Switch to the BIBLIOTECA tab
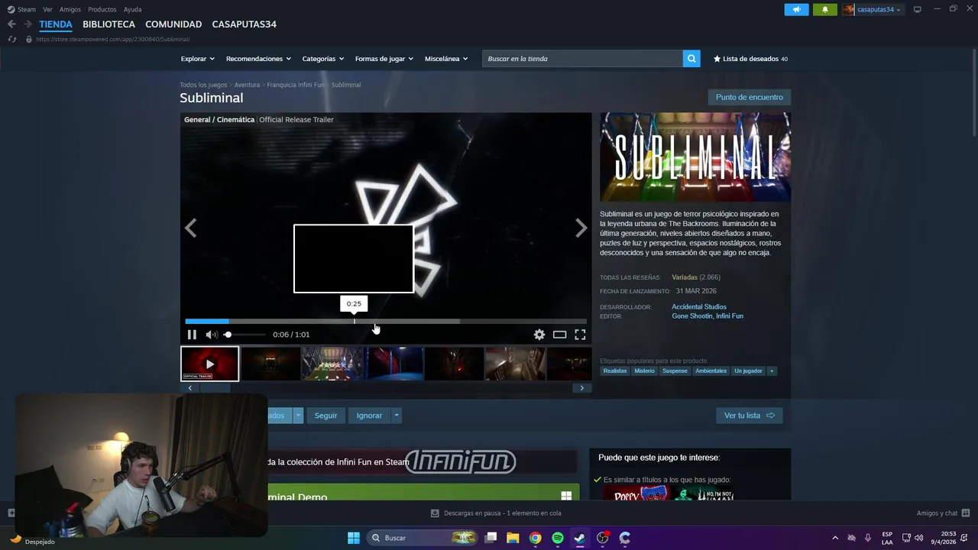The width and height of the screenshot is (978, 550). pyautogui.click(x=108, y=24)
